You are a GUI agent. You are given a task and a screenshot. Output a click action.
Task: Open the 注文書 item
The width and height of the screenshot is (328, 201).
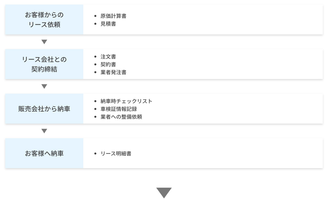(x=108, y=57)
